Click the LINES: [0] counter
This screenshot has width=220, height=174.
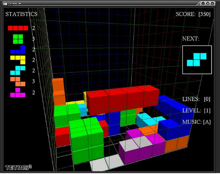pyautogui.click(x=196, y=99)
